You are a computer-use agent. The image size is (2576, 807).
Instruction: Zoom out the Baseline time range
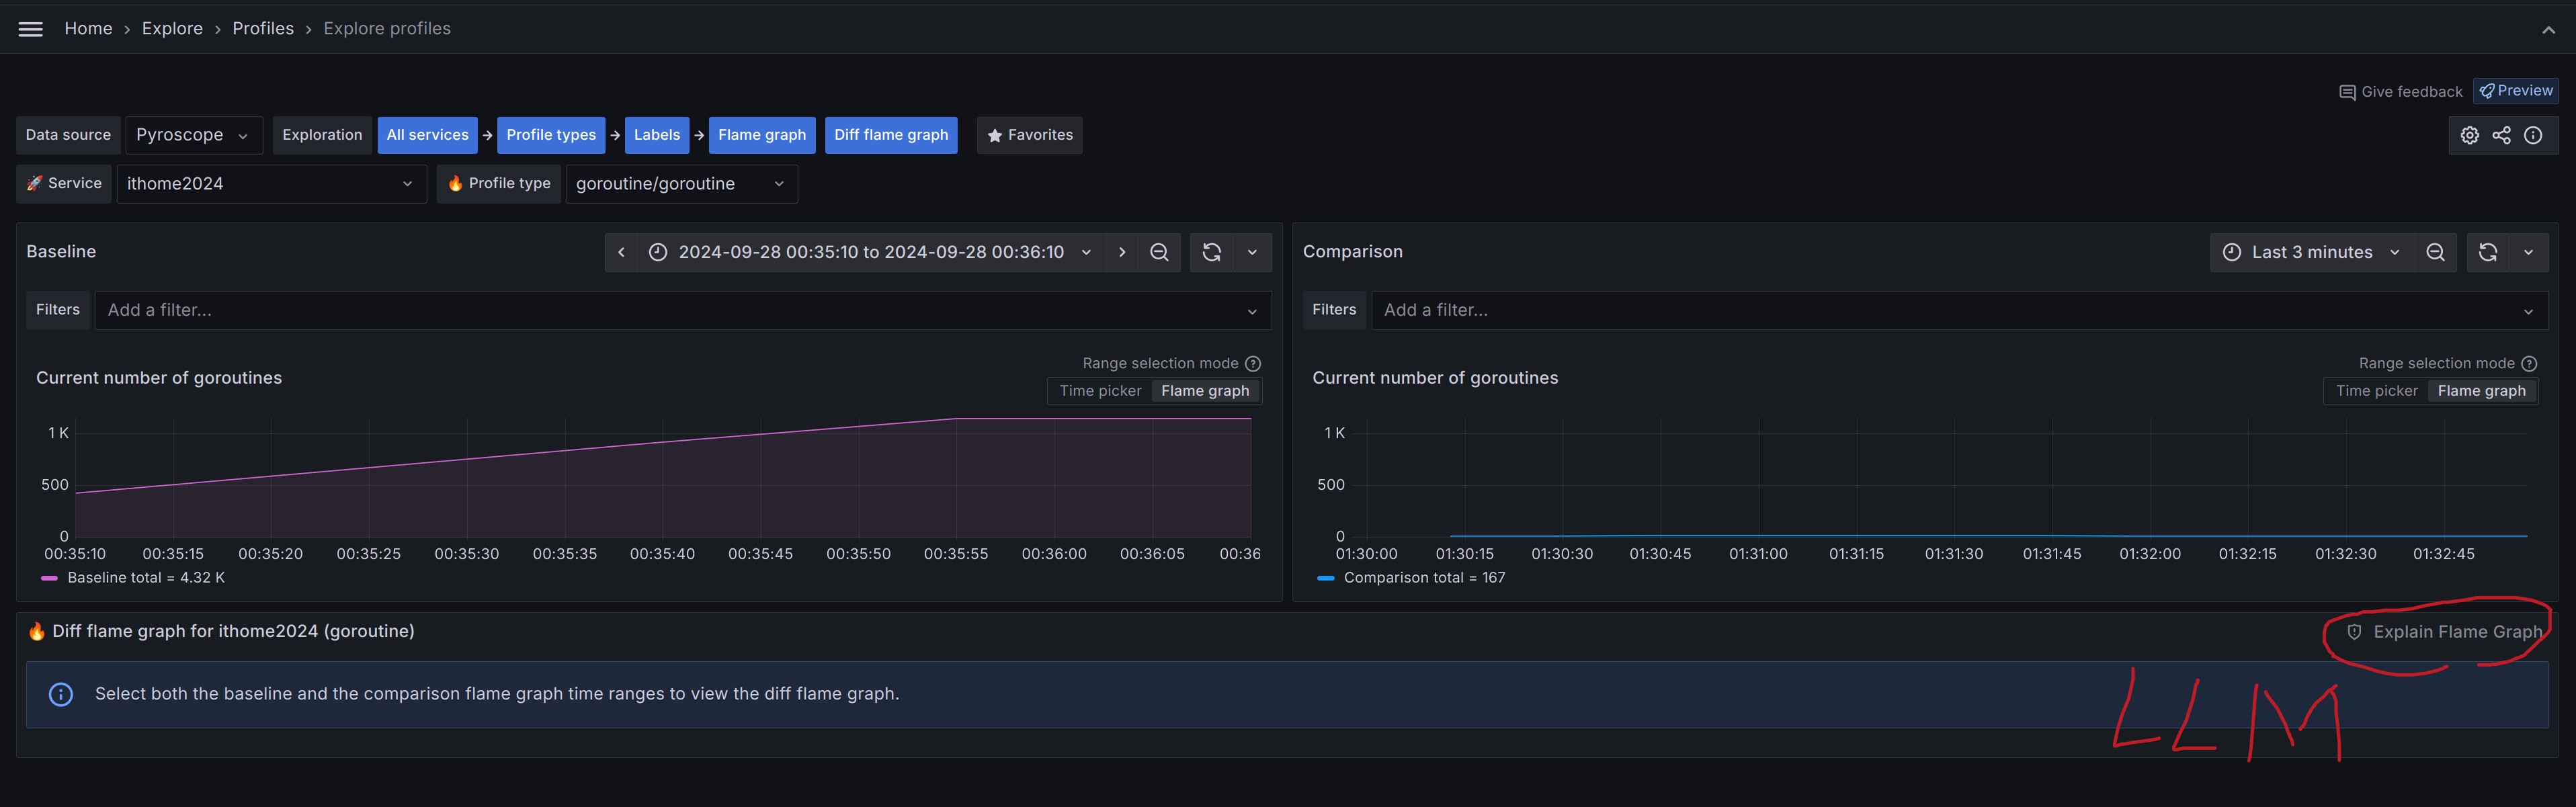tap(1159, 252)
